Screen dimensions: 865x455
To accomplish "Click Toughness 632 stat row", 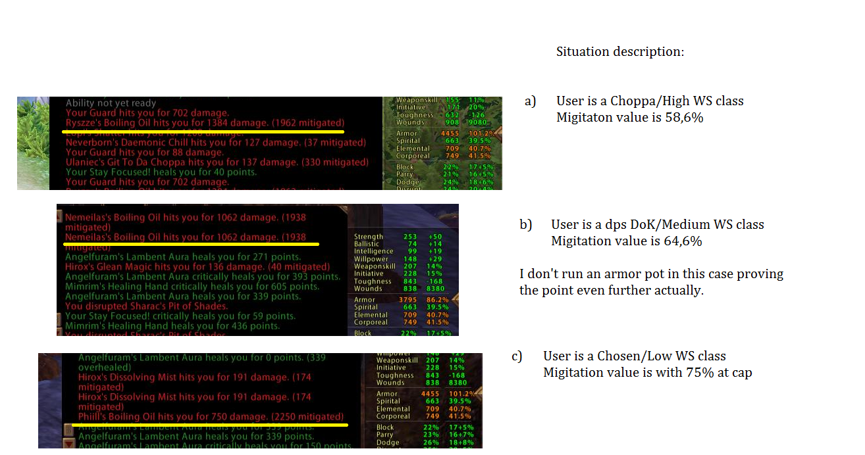I will 441,115.
